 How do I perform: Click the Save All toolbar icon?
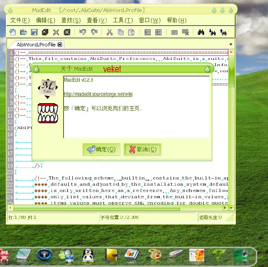45,32
